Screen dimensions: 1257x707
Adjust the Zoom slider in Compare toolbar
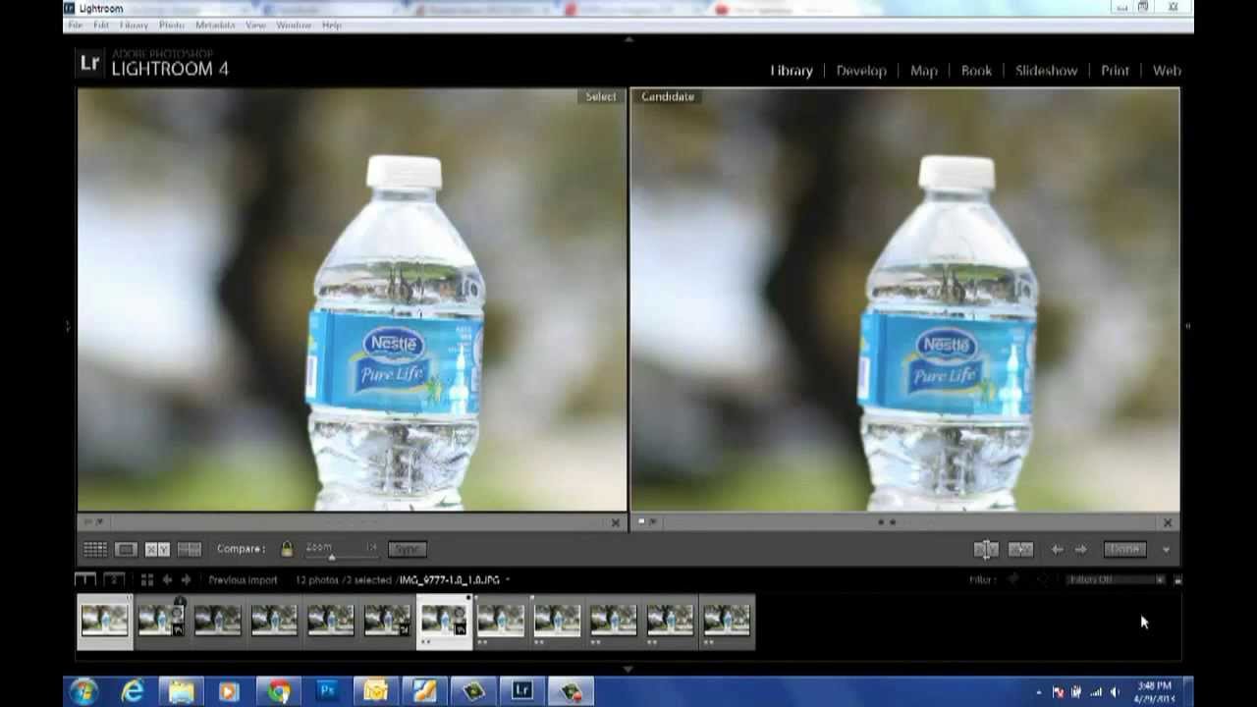pyautogui.click(x=332, y=557)
